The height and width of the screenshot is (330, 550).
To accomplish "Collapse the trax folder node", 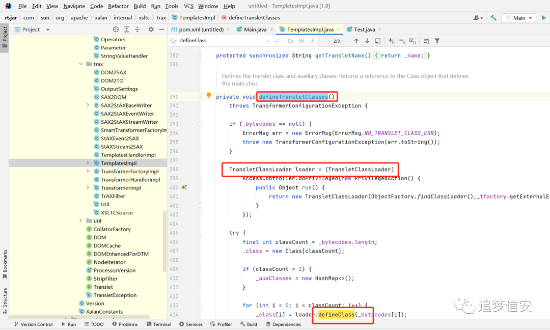I will (x=80, y=64).
